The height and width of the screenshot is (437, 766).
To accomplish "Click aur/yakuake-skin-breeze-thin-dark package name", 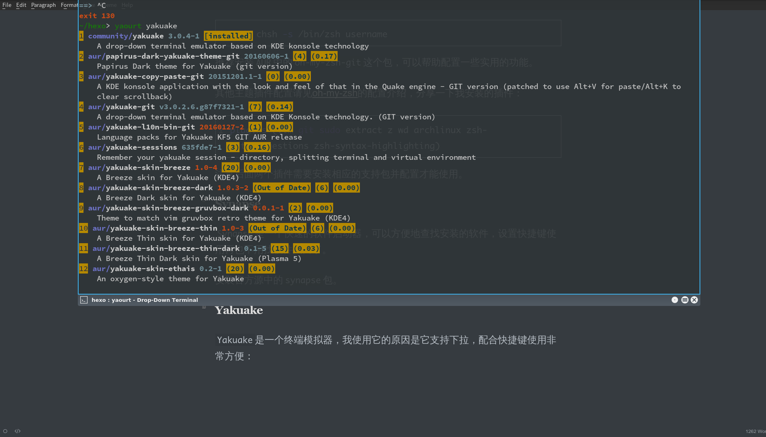I will (x=166, y=248).
